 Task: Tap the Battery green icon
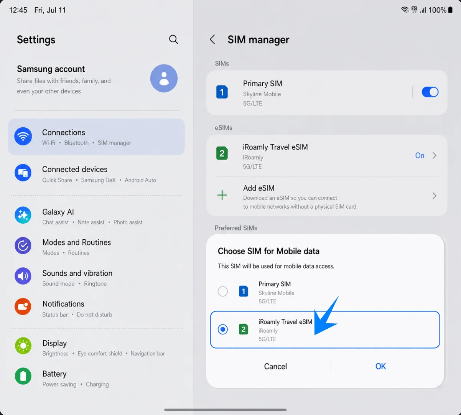(23, 377)
